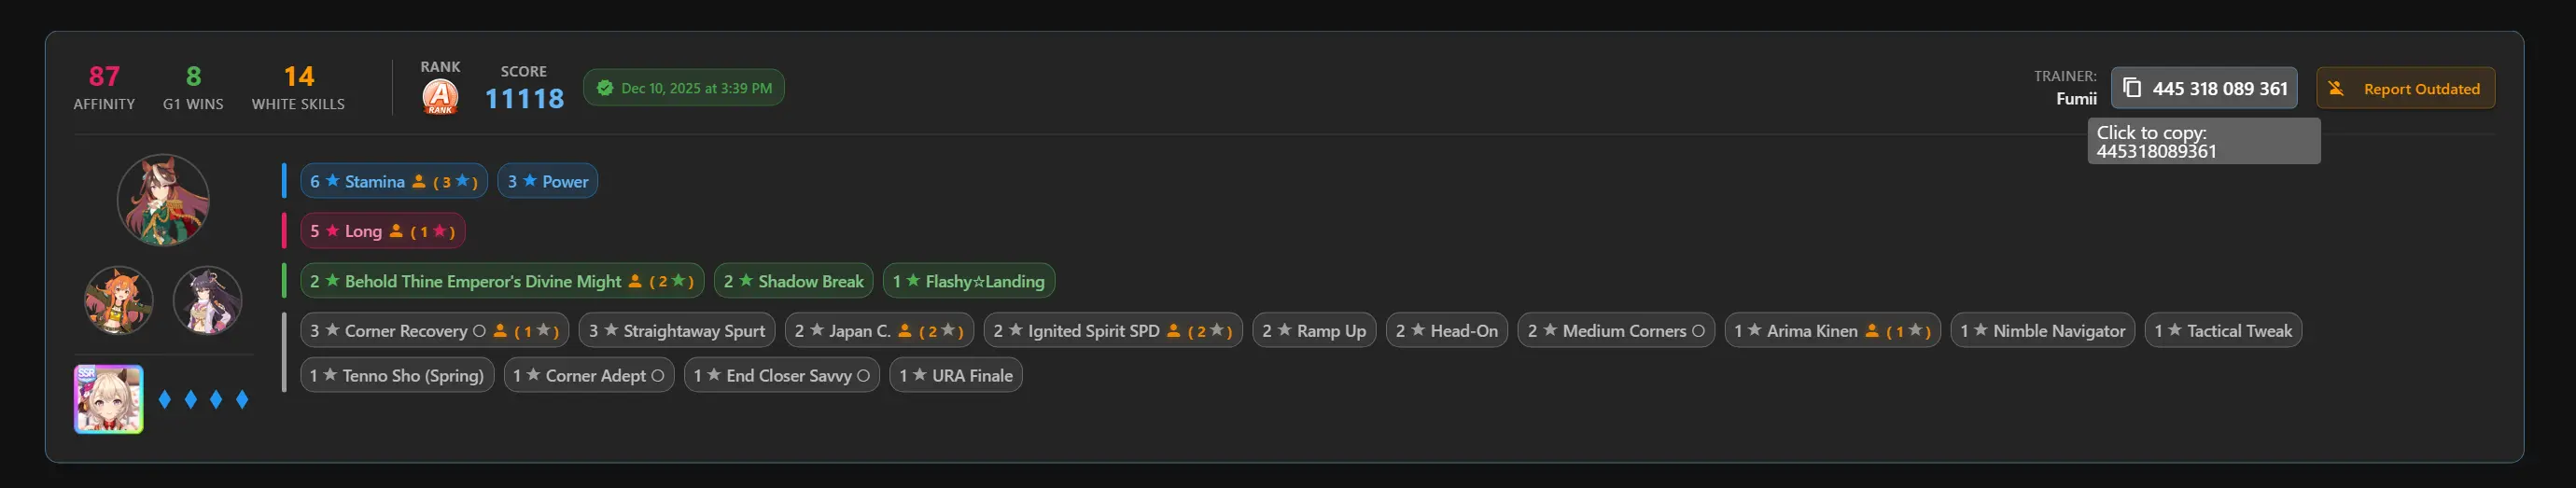Image resolution: width=2576 pixels, height=488 pixels.
Task: Click the Corner Recovery skill chip
Action: [434, 331]
